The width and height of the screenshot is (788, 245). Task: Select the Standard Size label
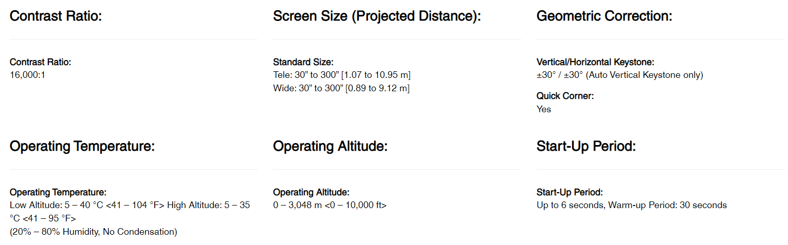(303, 62)
